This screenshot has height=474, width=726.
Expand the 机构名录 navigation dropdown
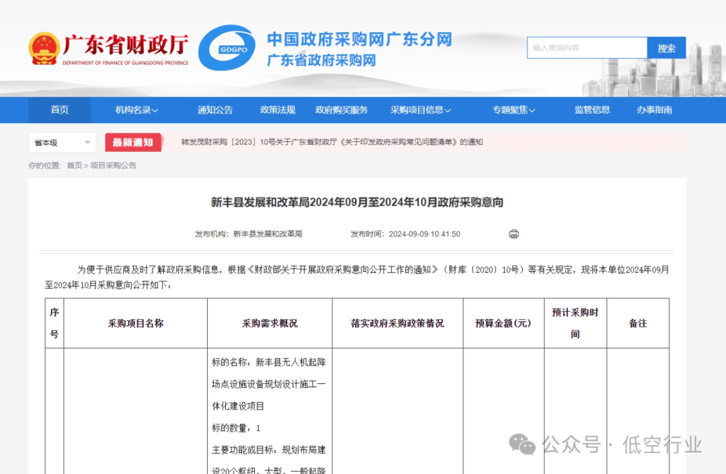[x=136, y=110]
